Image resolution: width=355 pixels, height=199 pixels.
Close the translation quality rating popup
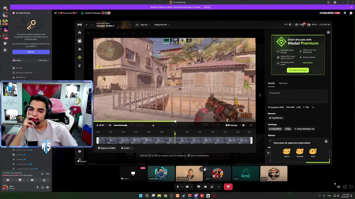tap(326, 142)
